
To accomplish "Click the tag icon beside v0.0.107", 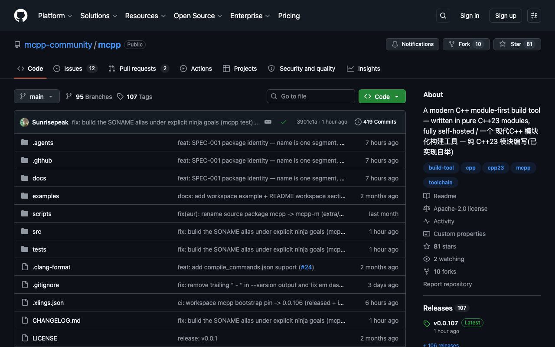I will [427, 324].
